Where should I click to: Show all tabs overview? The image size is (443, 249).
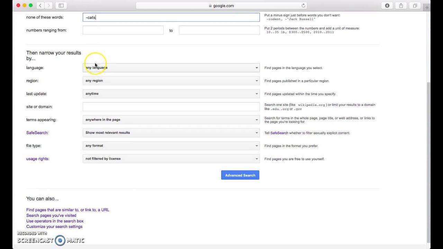tap(415, 6)
